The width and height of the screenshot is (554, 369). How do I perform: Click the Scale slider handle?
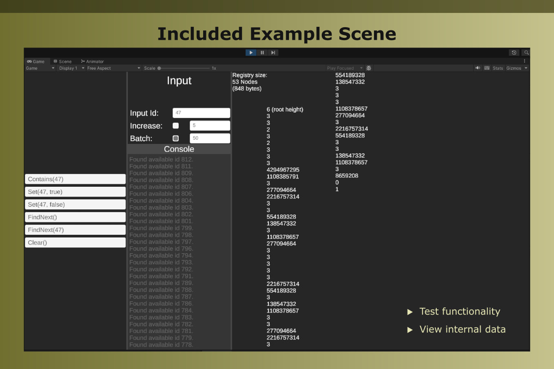click(x=159, y=68)
